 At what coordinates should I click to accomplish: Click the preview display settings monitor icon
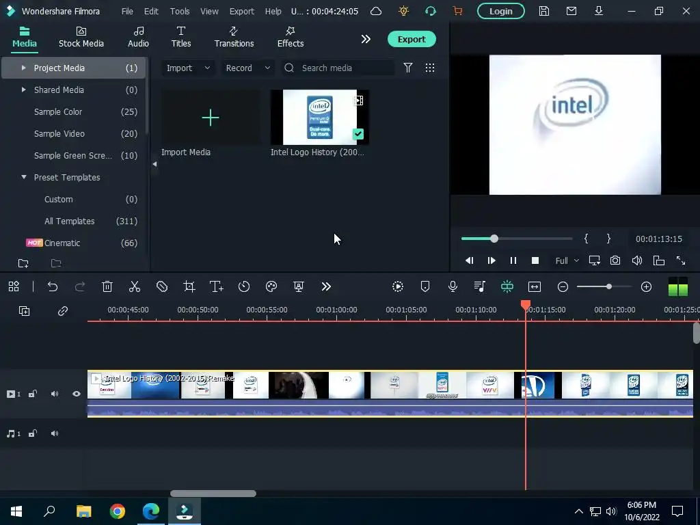[x=594, y=260]
